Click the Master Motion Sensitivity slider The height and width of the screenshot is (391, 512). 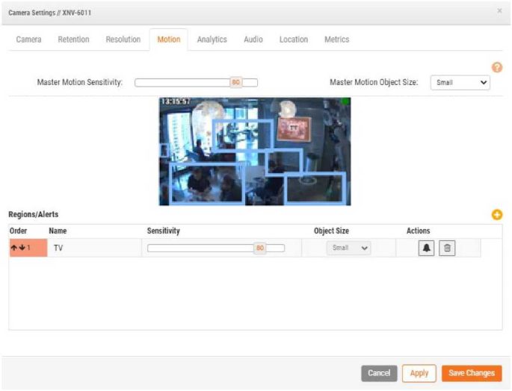tap(196, 82)
